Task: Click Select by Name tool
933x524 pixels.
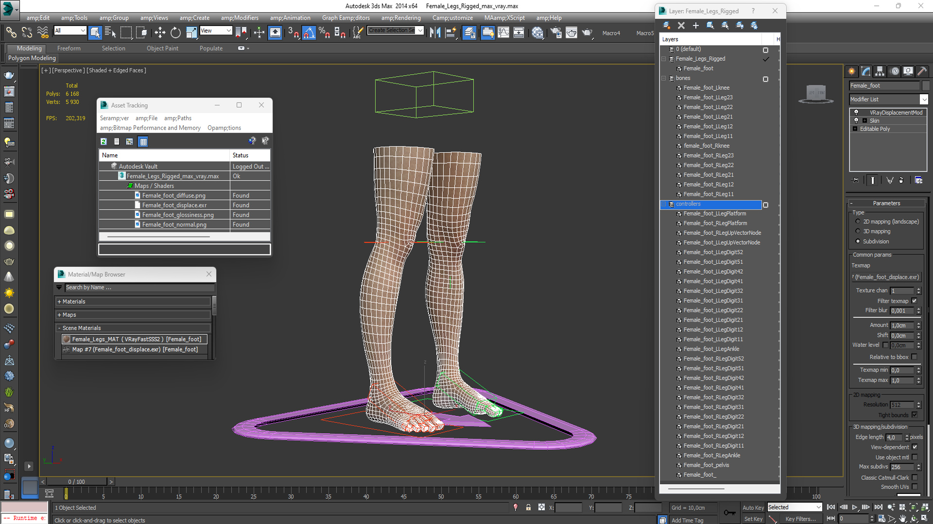Action: pos(110,33)
